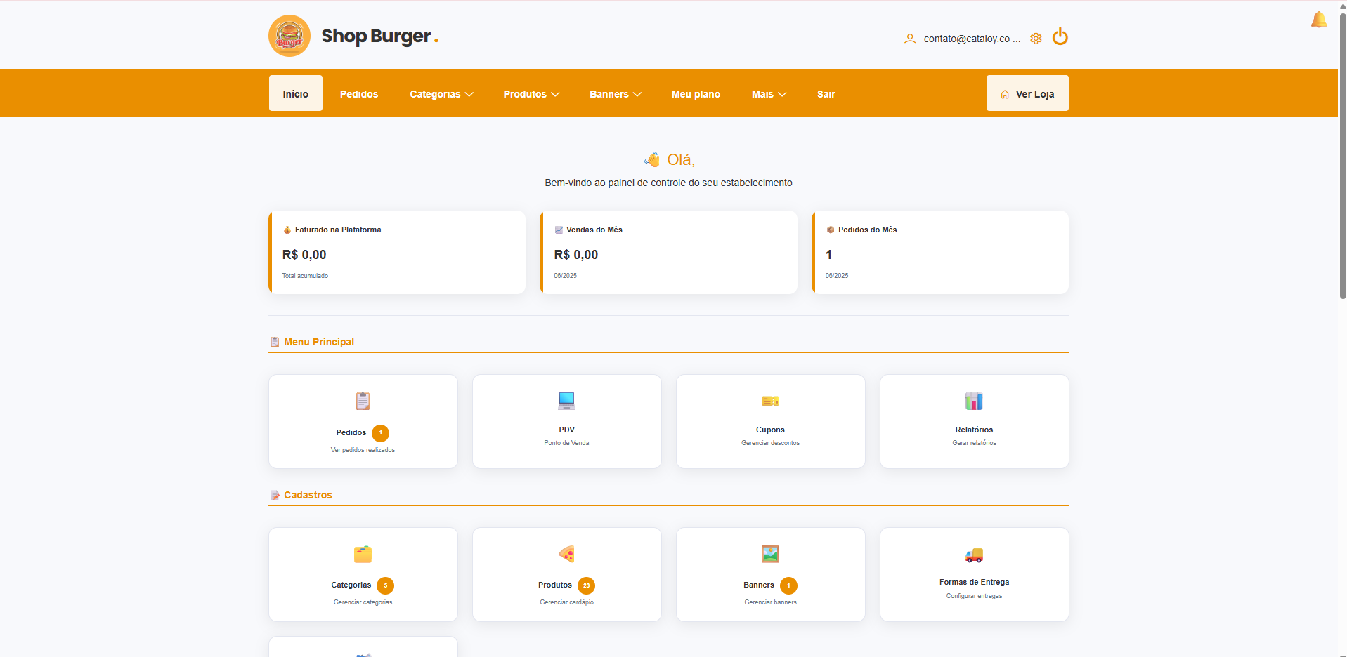
Task: Click Vendas do Mês R$ 0,00 value
Action: coord(576,255)
